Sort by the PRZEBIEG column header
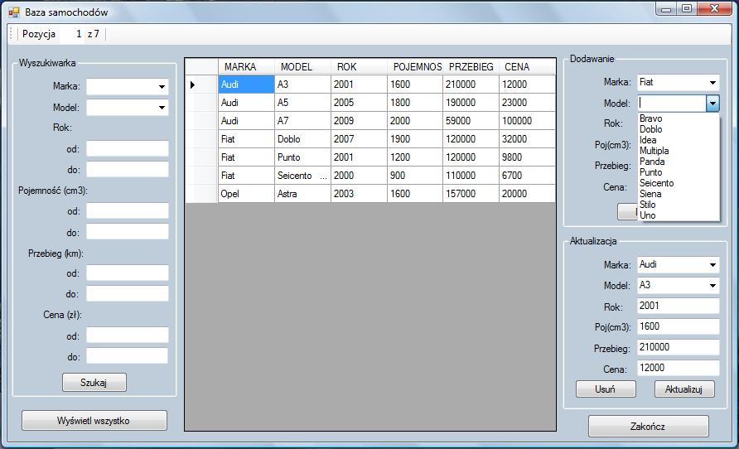 471,67
